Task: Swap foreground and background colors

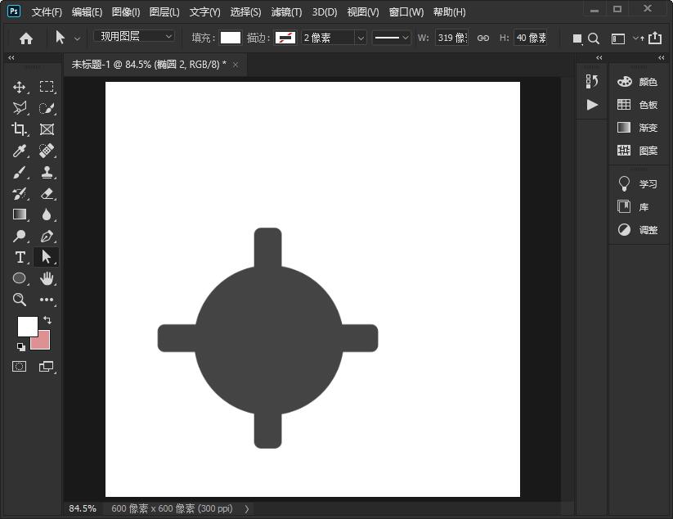Action: (47, 320)
